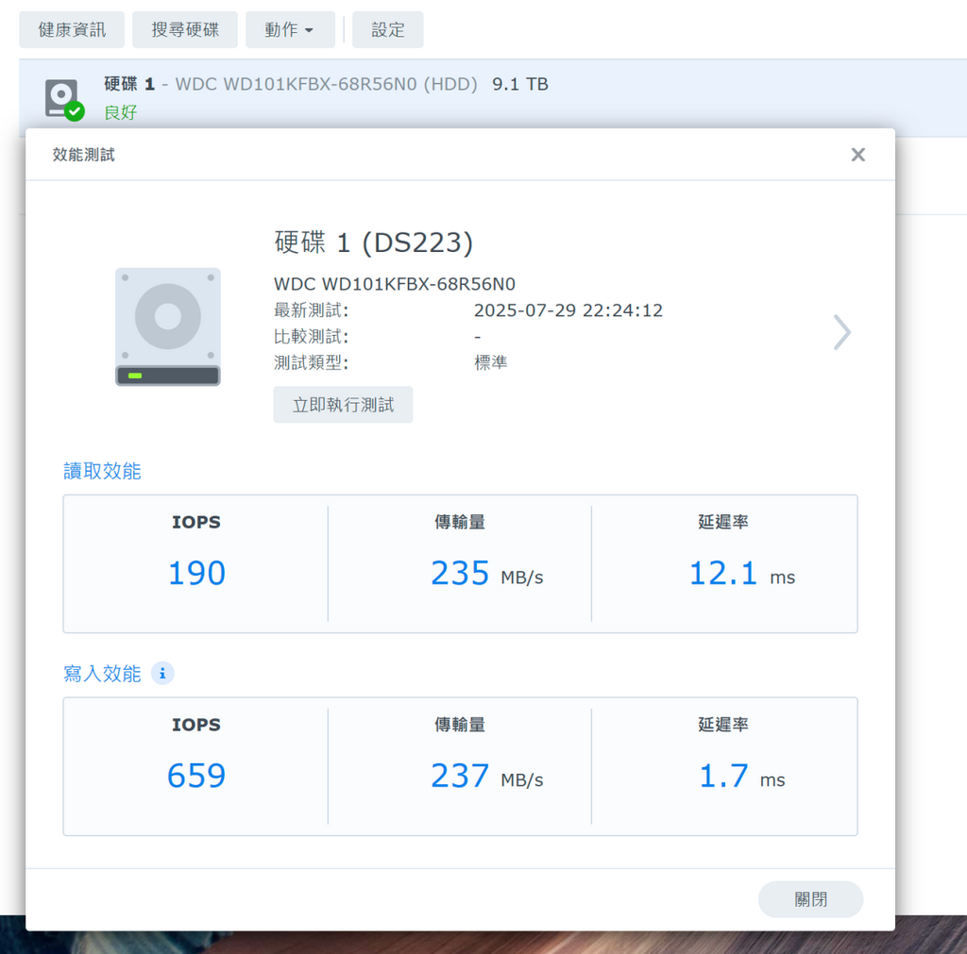Click the 搜尋硬碟 search drives button
Image resolution: width=967 pixels, height=954 pixels.
[x=185, y=29]
